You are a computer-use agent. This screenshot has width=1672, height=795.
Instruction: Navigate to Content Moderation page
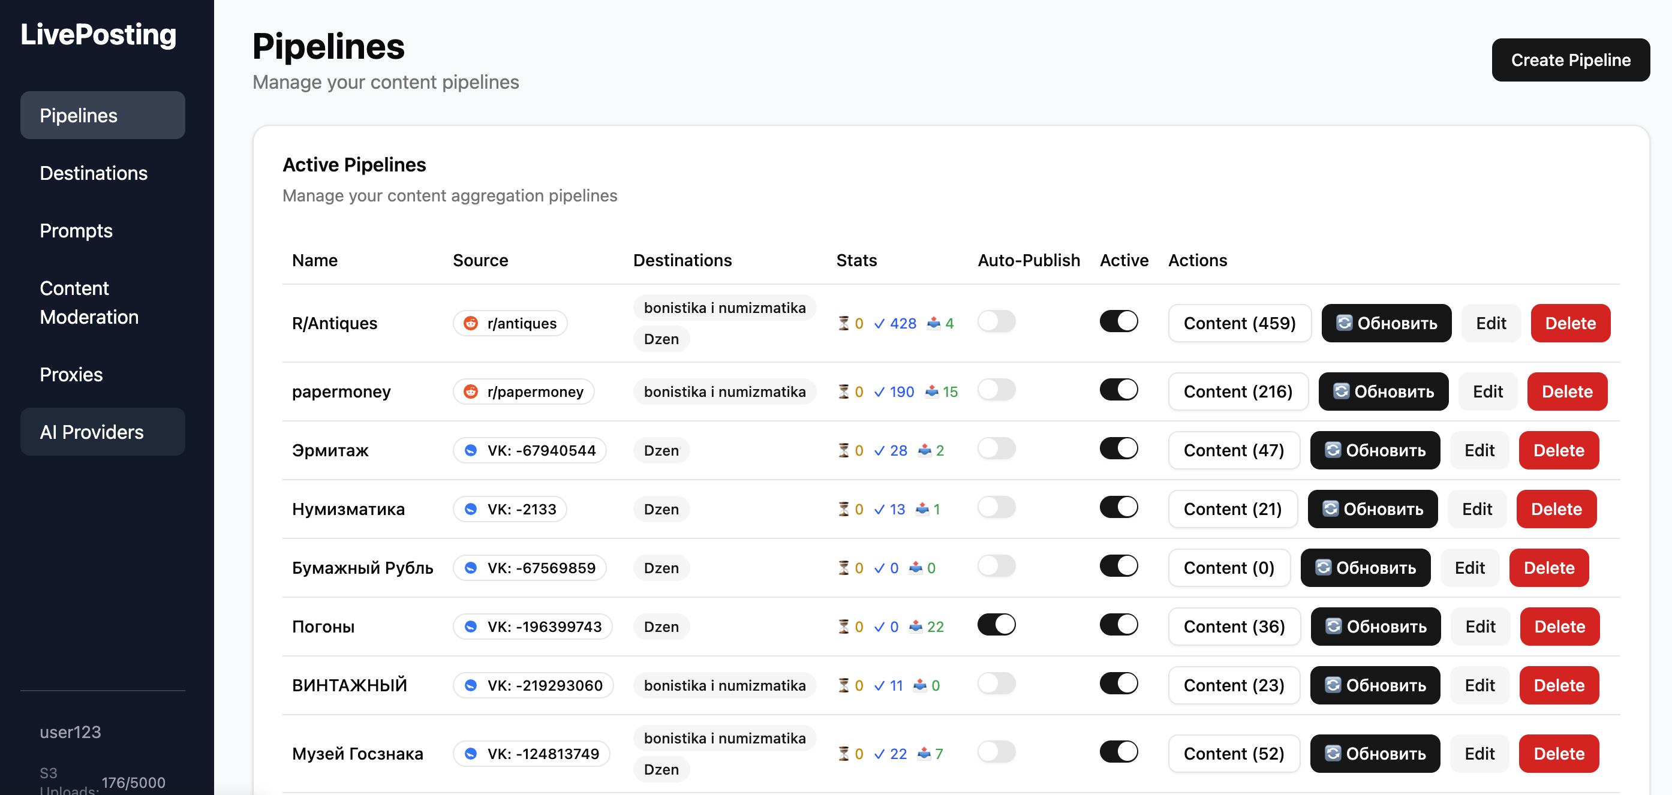[89, 302]
